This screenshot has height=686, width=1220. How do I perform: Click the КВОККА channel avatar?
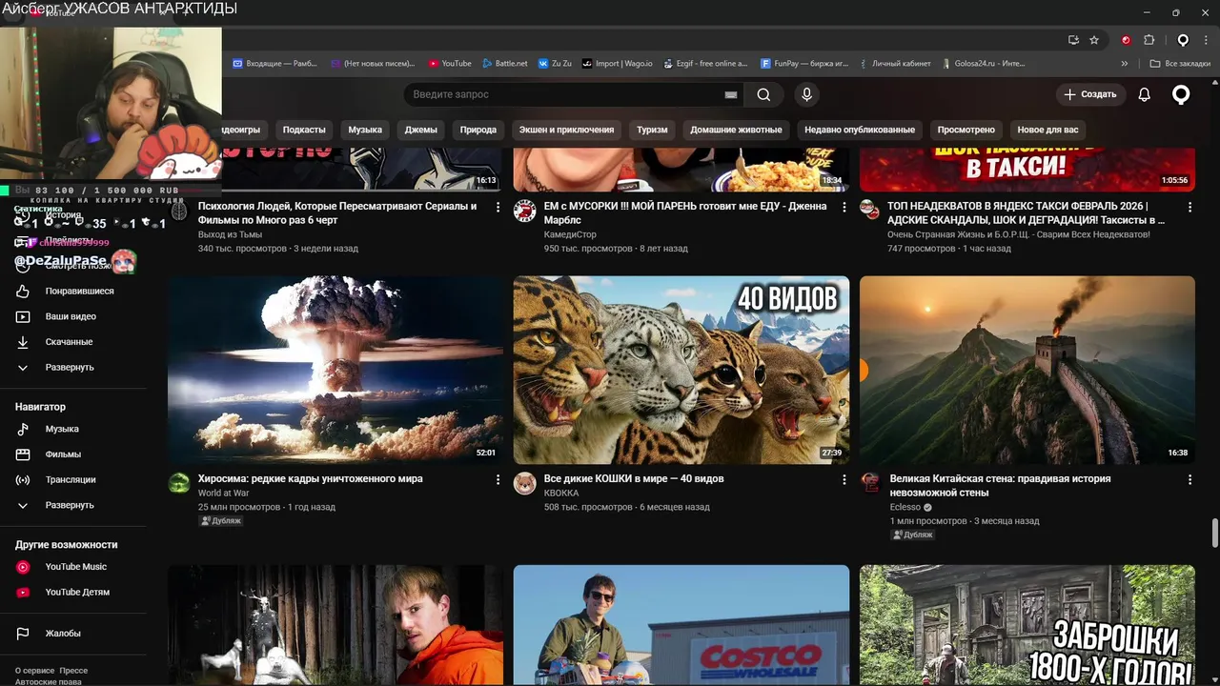pos(525,483)
